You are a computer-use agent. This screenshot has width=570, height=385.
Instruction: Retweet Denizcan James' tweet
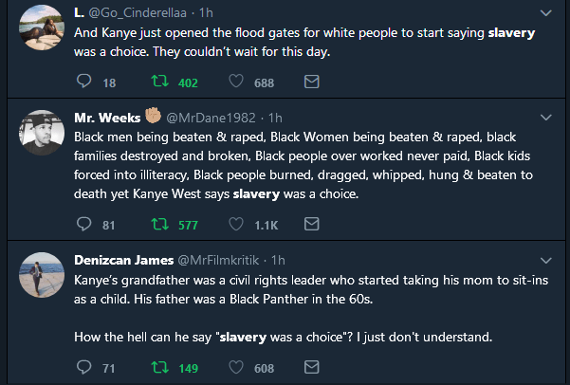pyautogui.click(x=159, y=367)
